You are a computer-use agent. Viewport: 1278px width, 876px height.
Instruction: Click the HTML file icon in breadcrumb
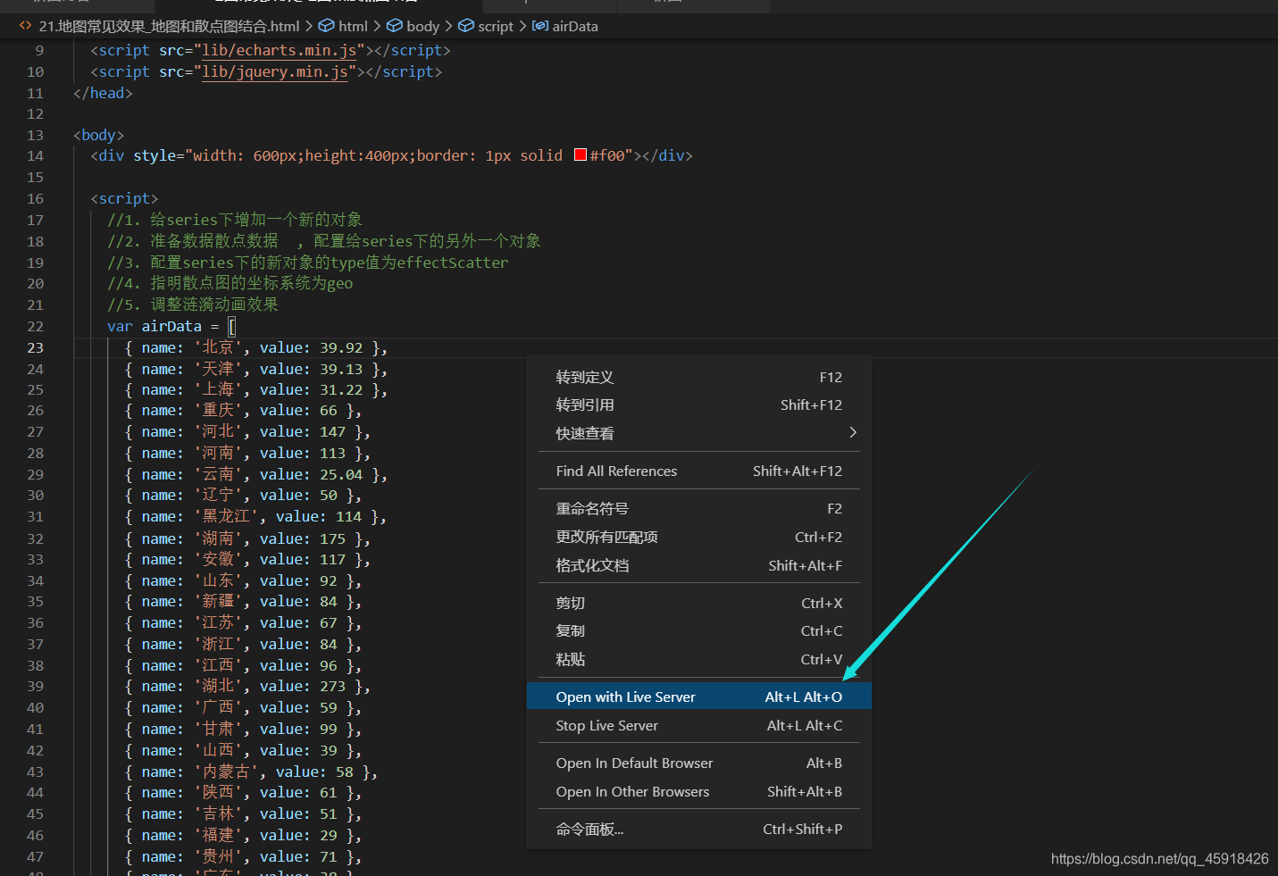pyautogui.click(x=25, y=26)
